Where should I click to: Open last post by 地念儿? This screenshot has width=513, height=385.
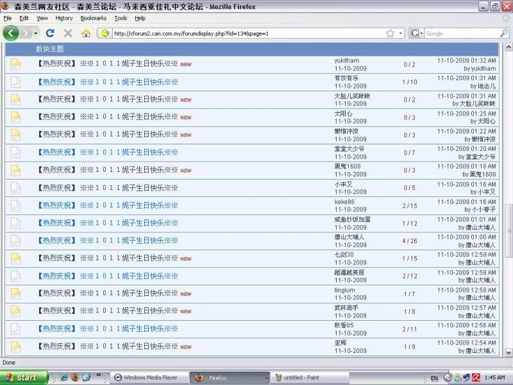coord(487,86)
